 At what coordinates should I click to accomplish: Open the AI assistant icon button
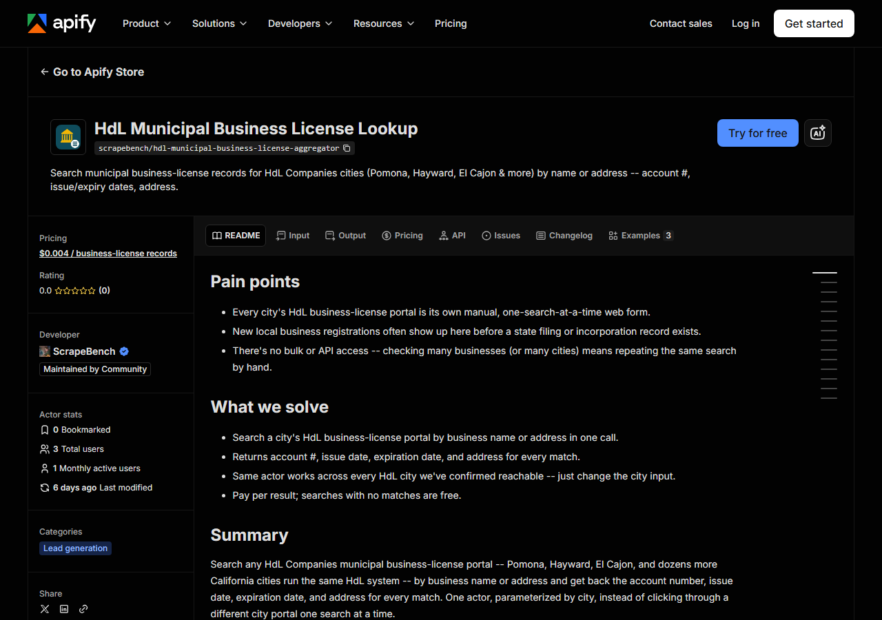[x=818, y=133]
